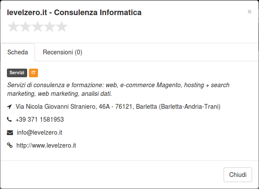Select the third rating star

pos(38,27)
